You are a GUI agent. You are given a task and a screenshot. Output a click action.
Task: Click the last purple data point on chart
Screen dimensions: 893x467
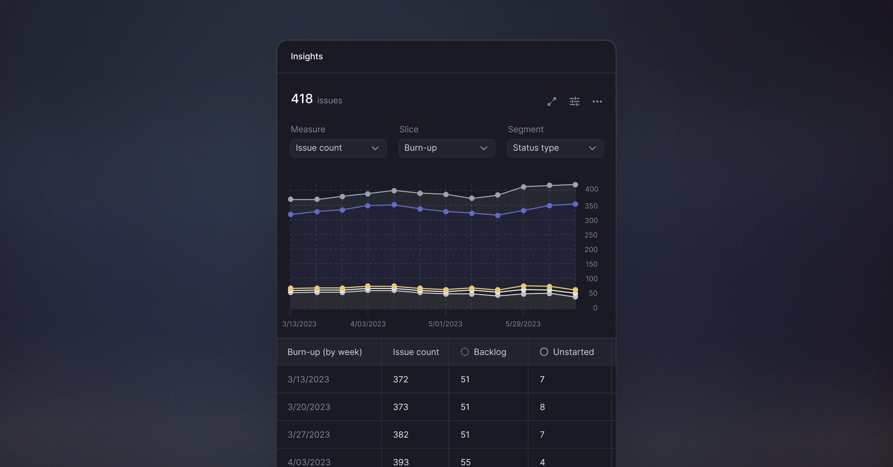pos(575,204)
